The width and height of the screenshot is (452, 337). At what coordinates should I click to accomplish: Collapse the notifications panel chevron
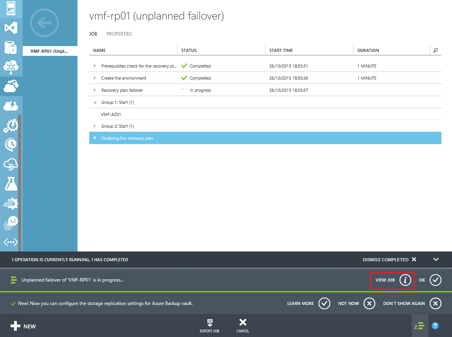click(436, 260)
